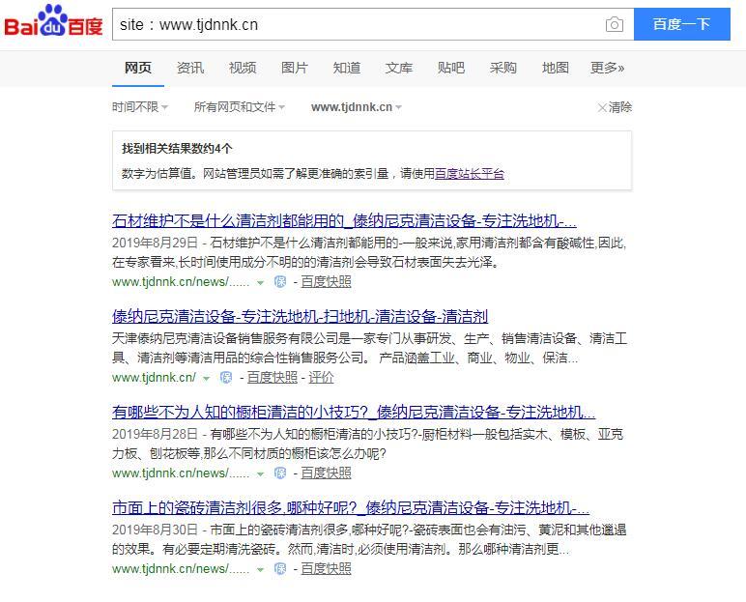Expand arrow beside www.tjdnnk.cn/ homepage URL
Screen dimensions: 746x602
[206, 379]
